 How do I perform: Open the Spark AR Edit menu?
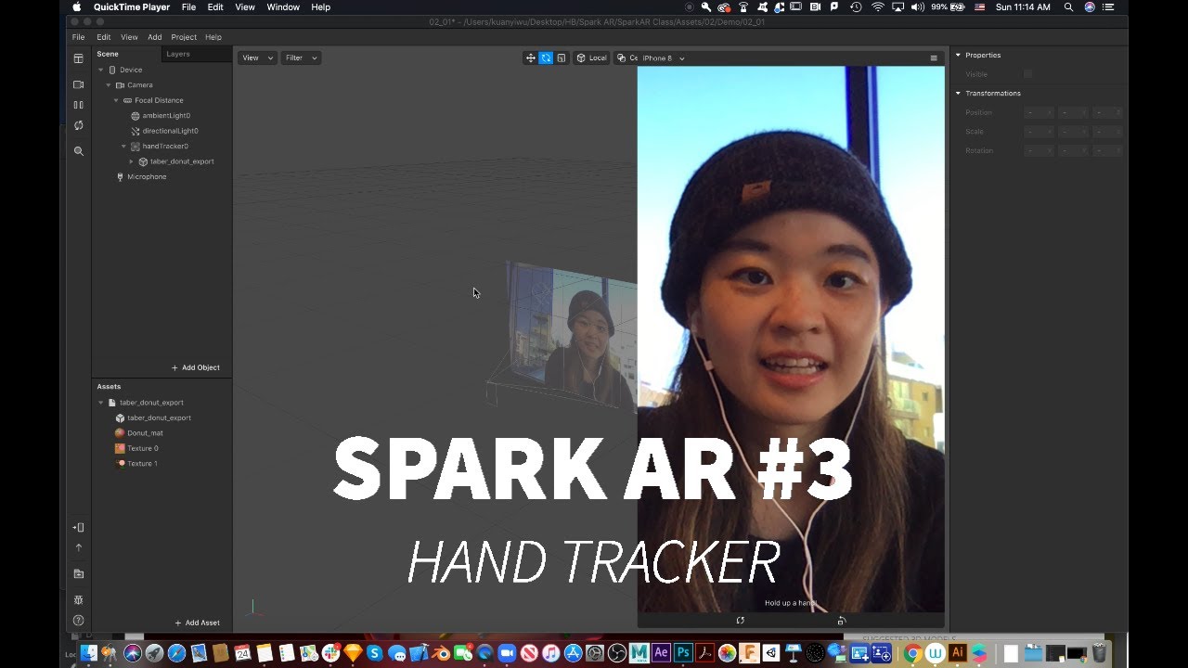104,37
